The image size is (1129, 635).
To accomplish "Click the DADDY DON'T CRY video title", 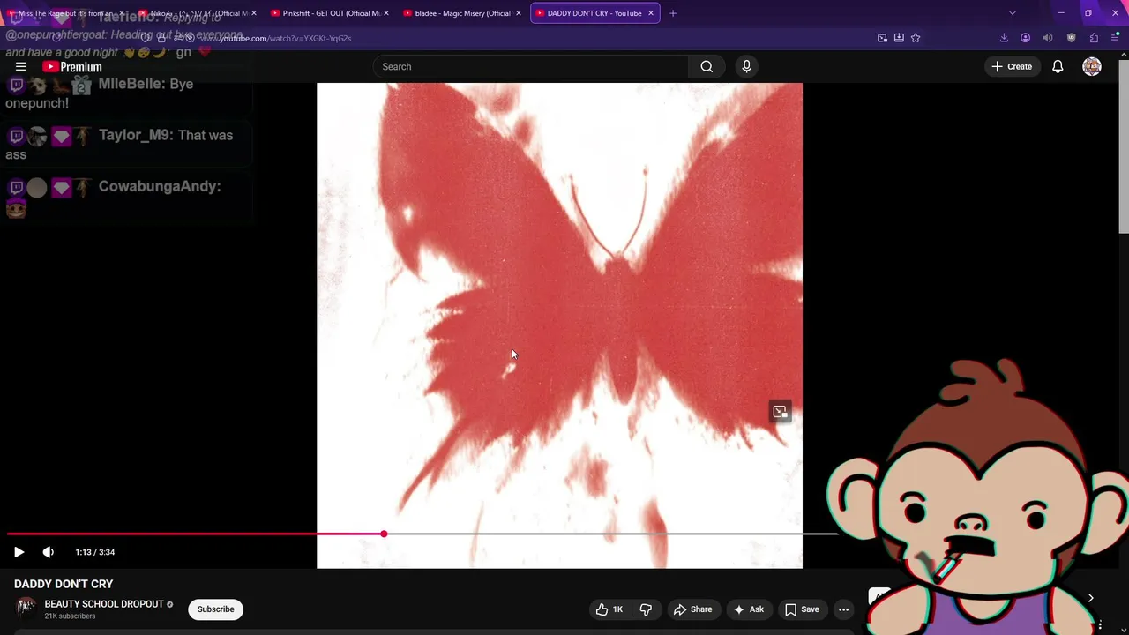I will tap(64, 584).
